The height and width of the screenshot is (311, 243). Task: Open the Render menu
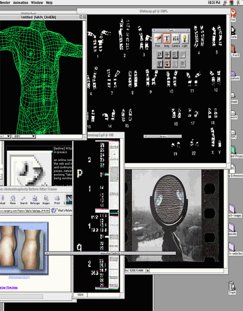coord(5,2)
